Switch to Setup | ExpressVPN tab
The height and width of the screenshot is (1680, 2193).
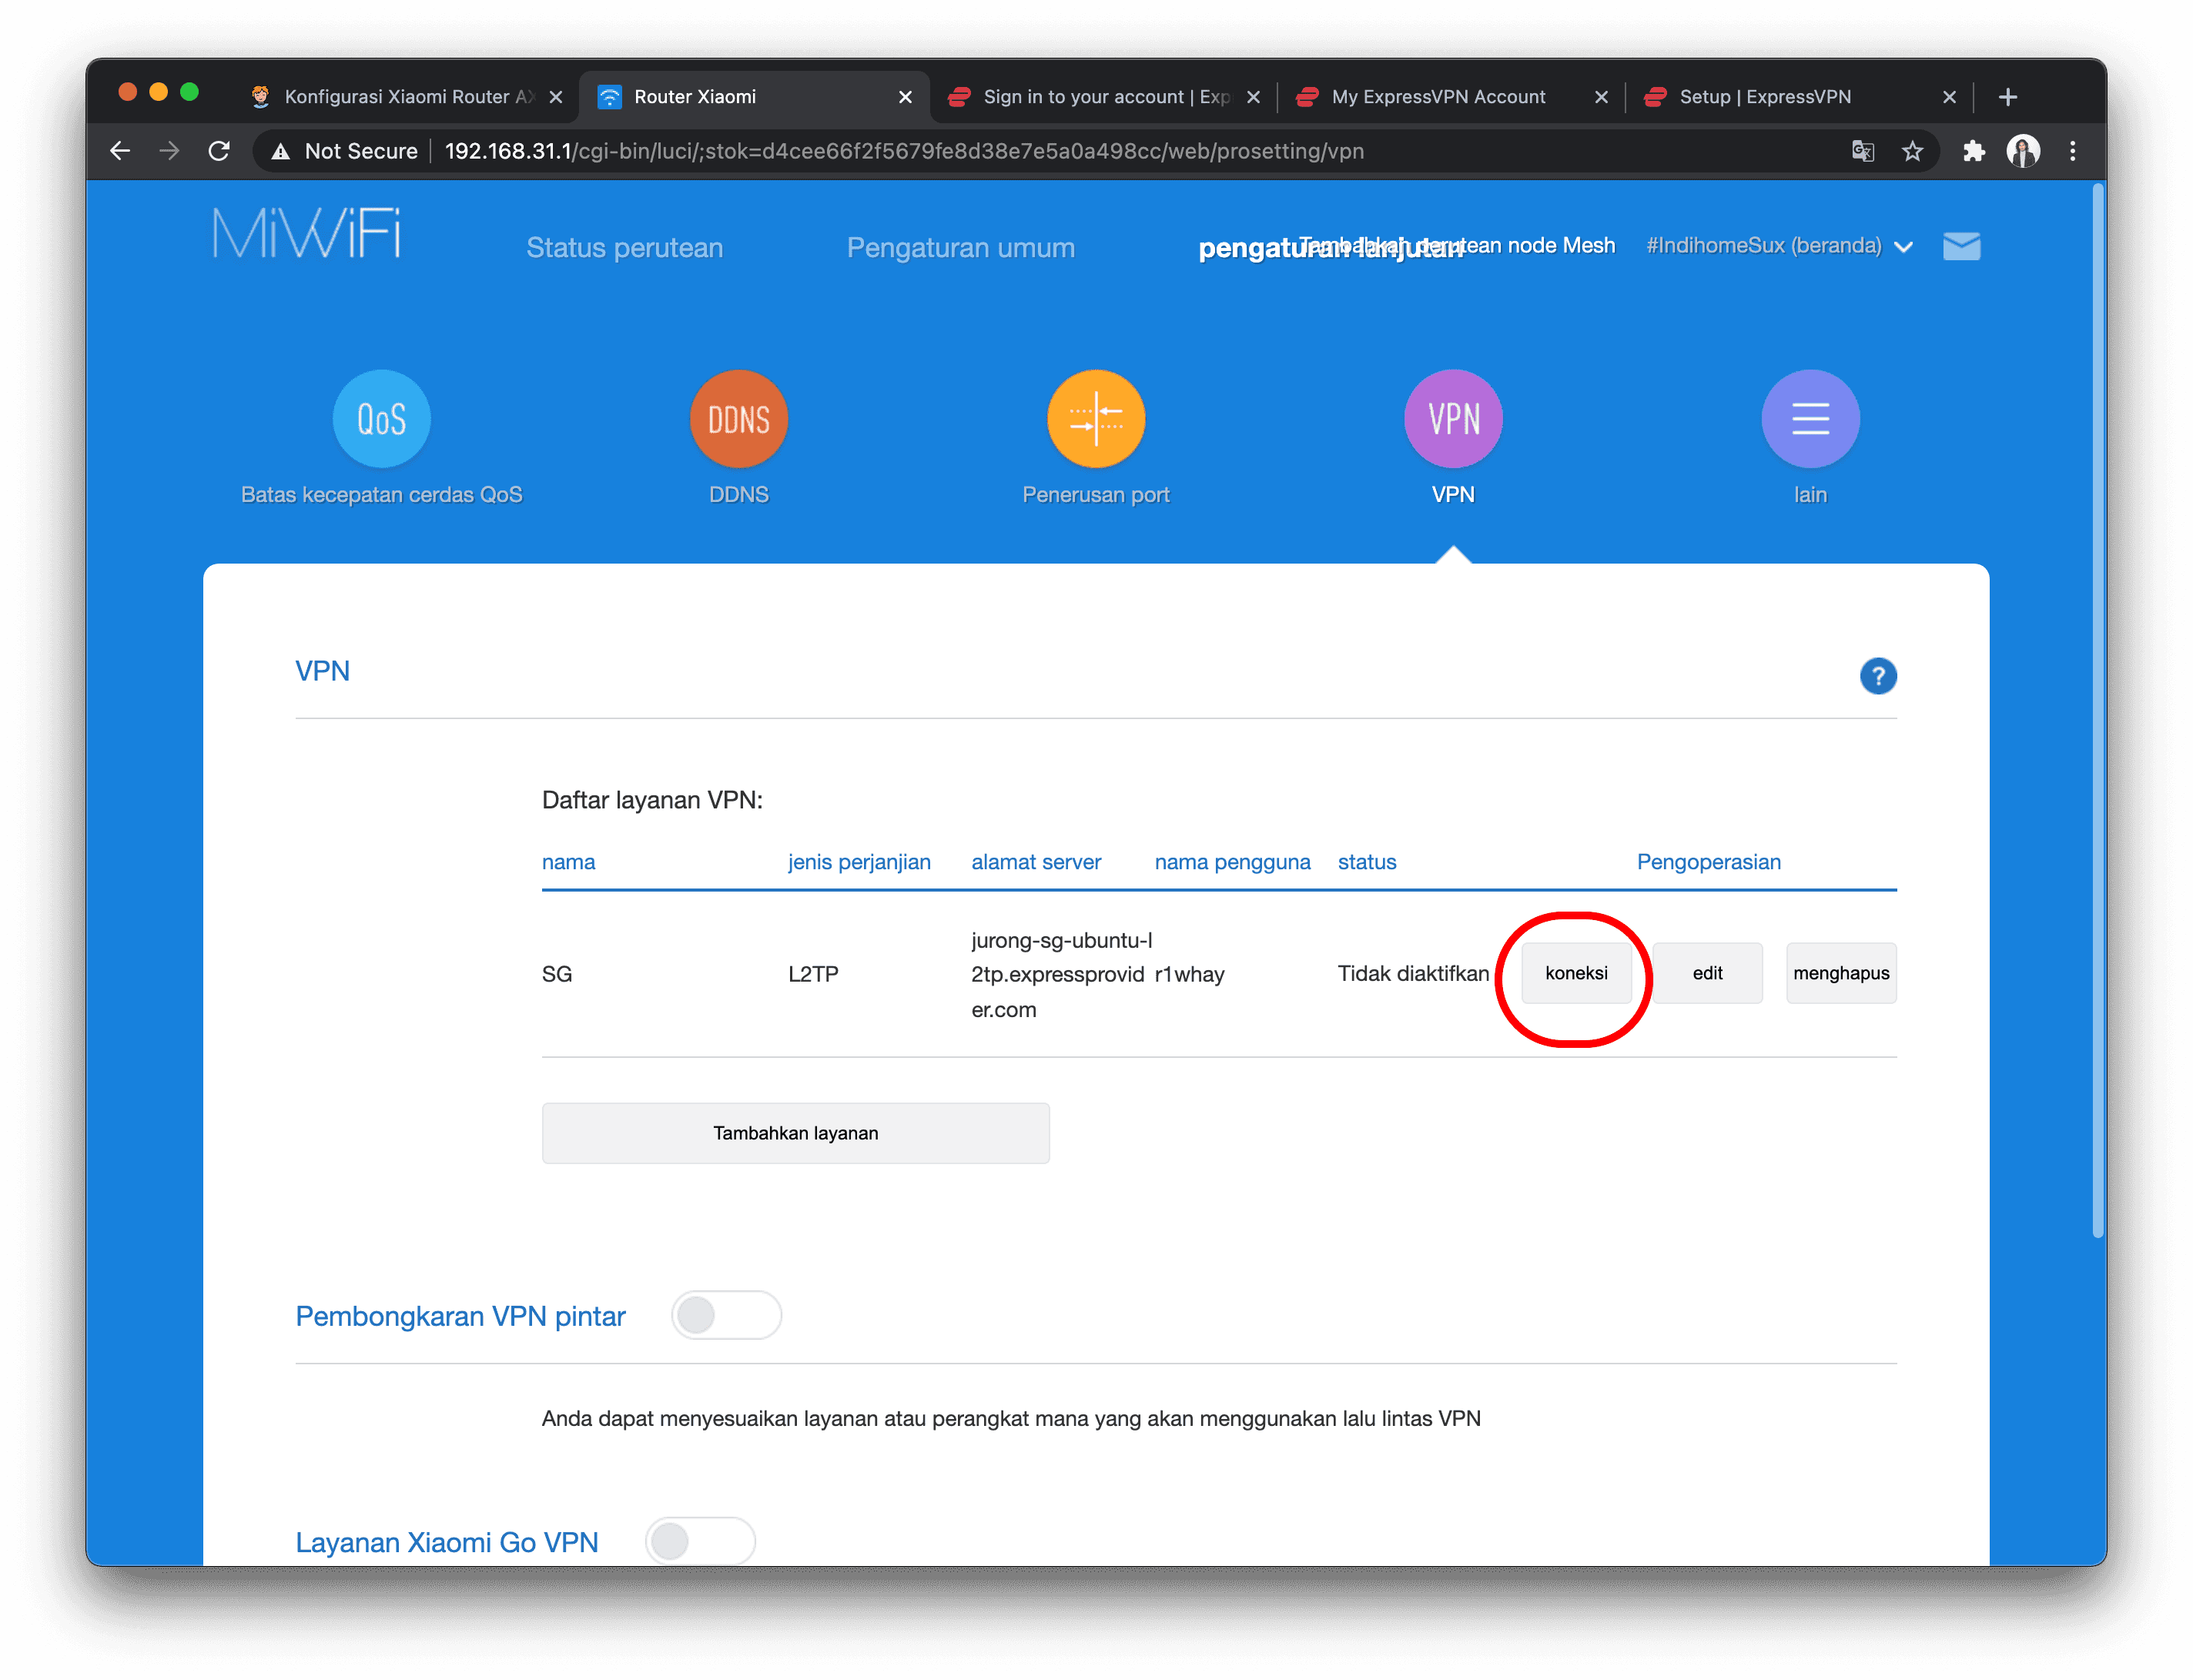point(1764,97)
